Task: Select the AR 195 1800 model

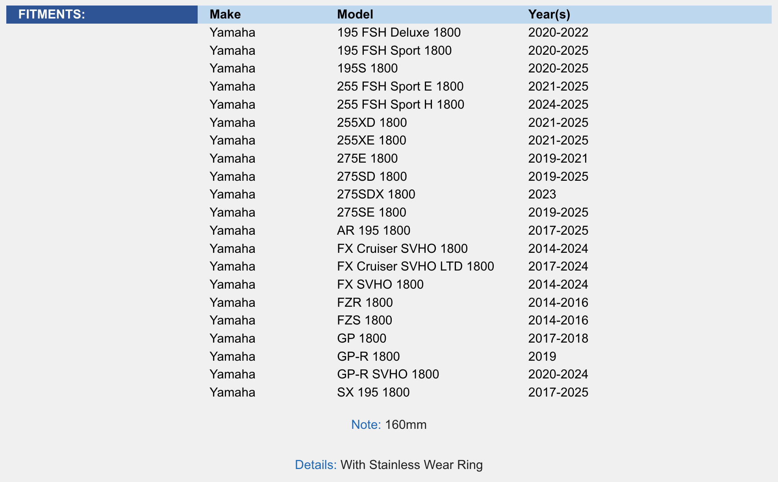Action: coord(373,230)
